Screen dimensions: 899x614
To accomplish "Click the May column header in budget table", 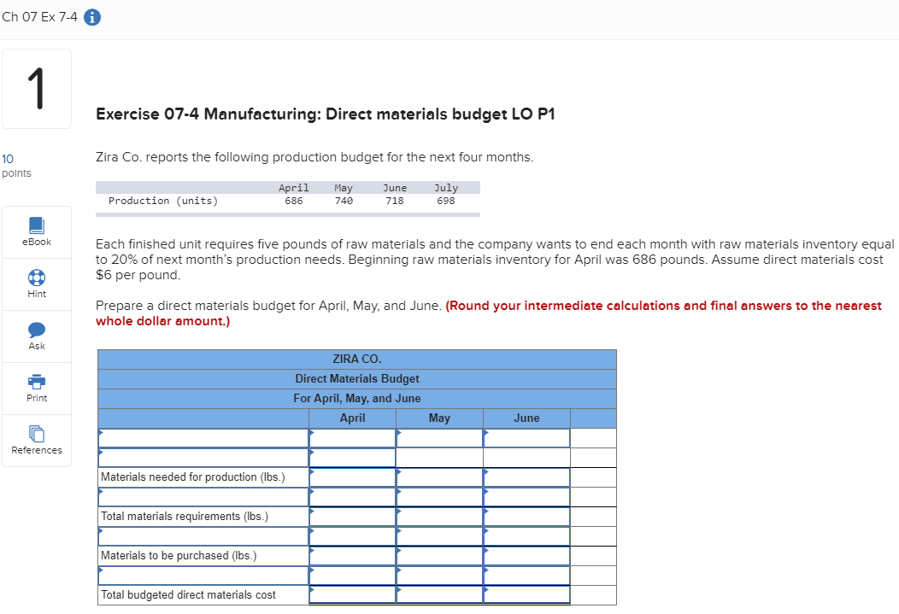I will coord(440,418).
